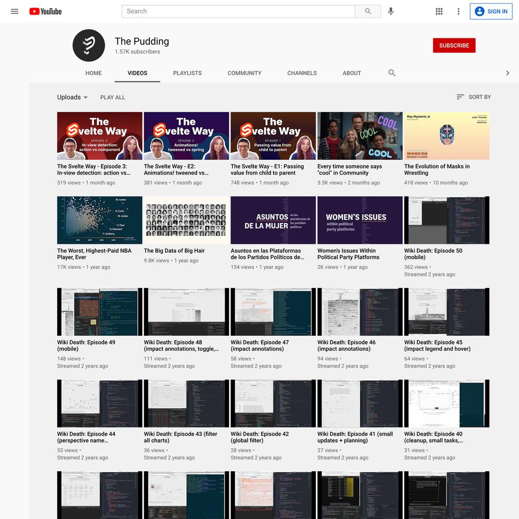Subscribe to The Pudding

(454, 45)
